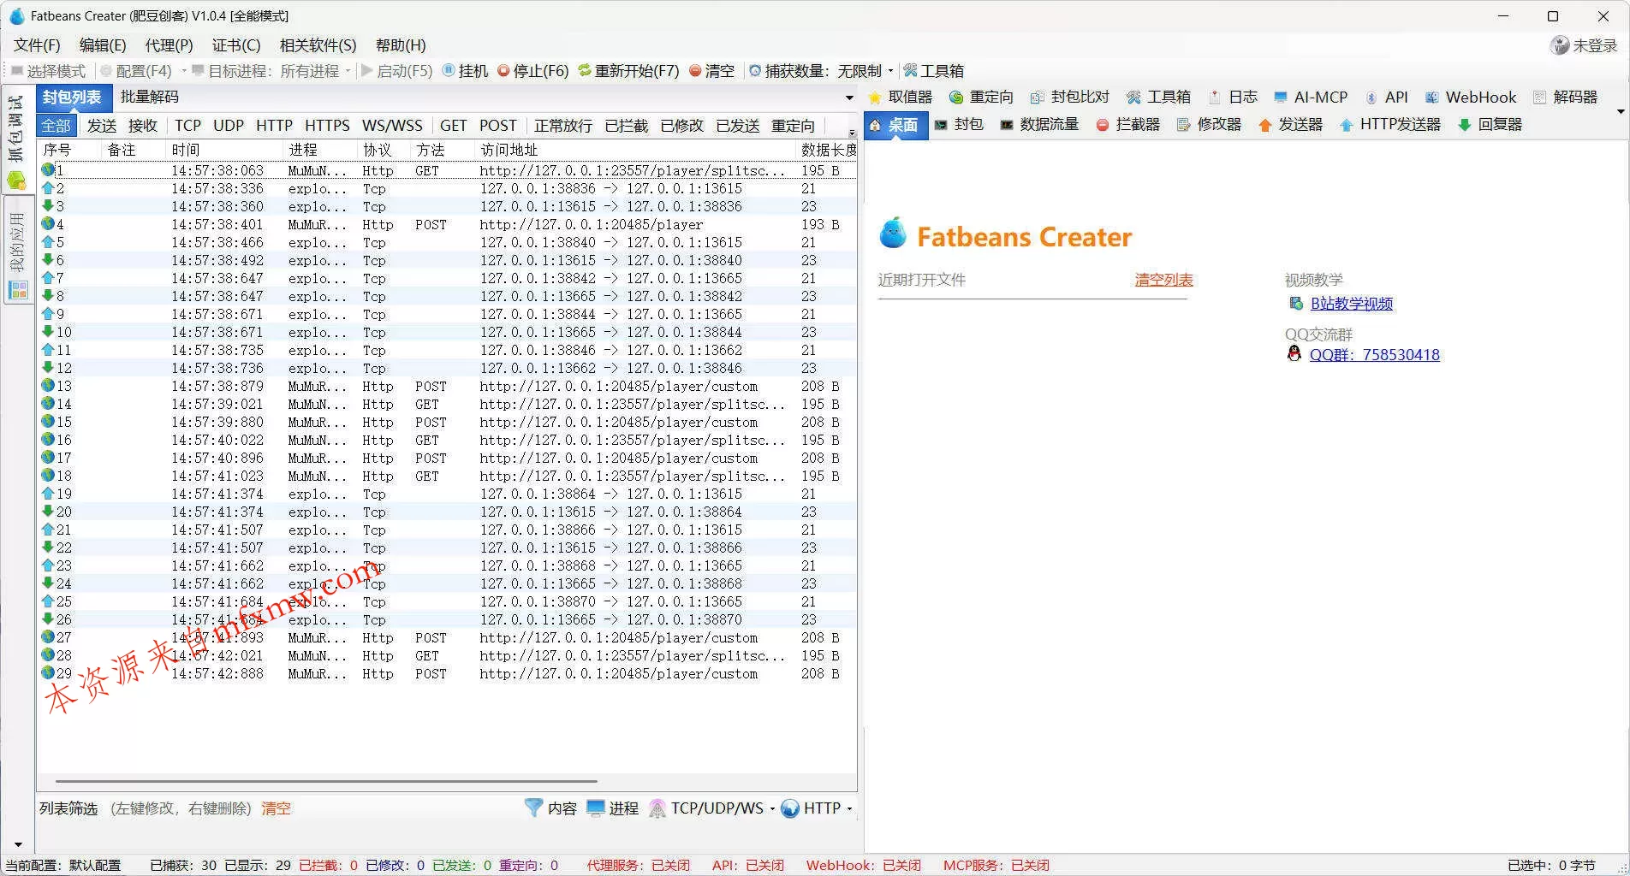This screenshot has height=876, width=1630.
Task: Expand the right toolbar overflow arrow
Action: click(x=1621, y=112)
